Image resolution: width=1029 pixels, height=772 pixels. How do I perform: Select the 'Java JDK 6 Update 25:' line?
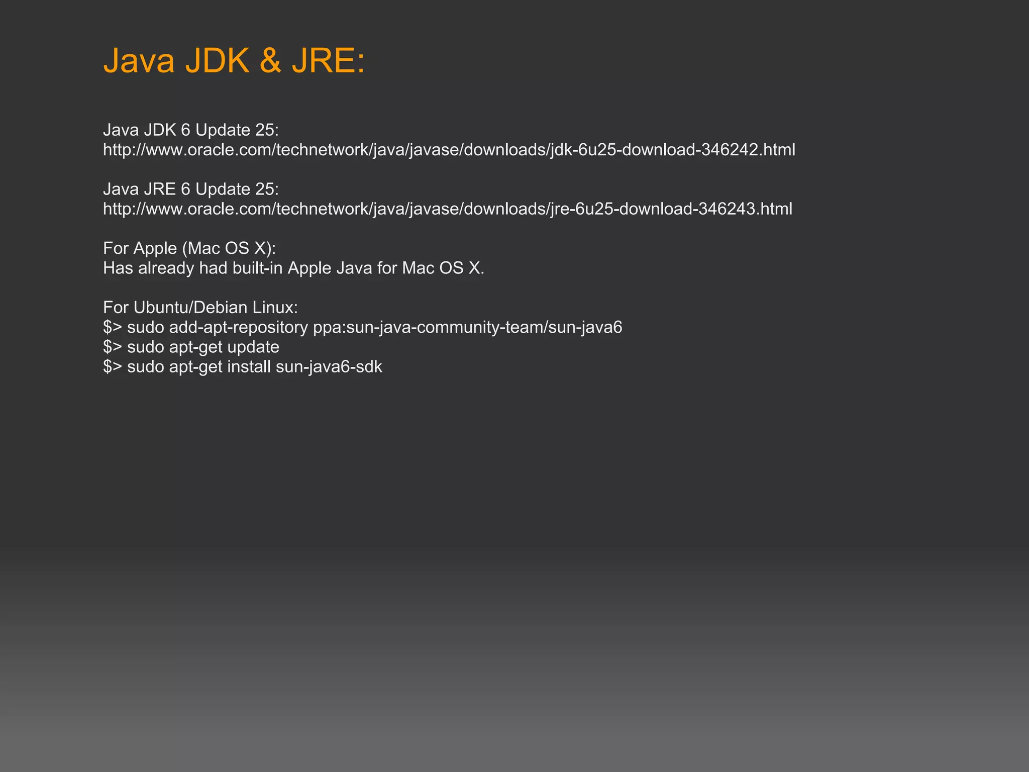[x=191, y=130]
